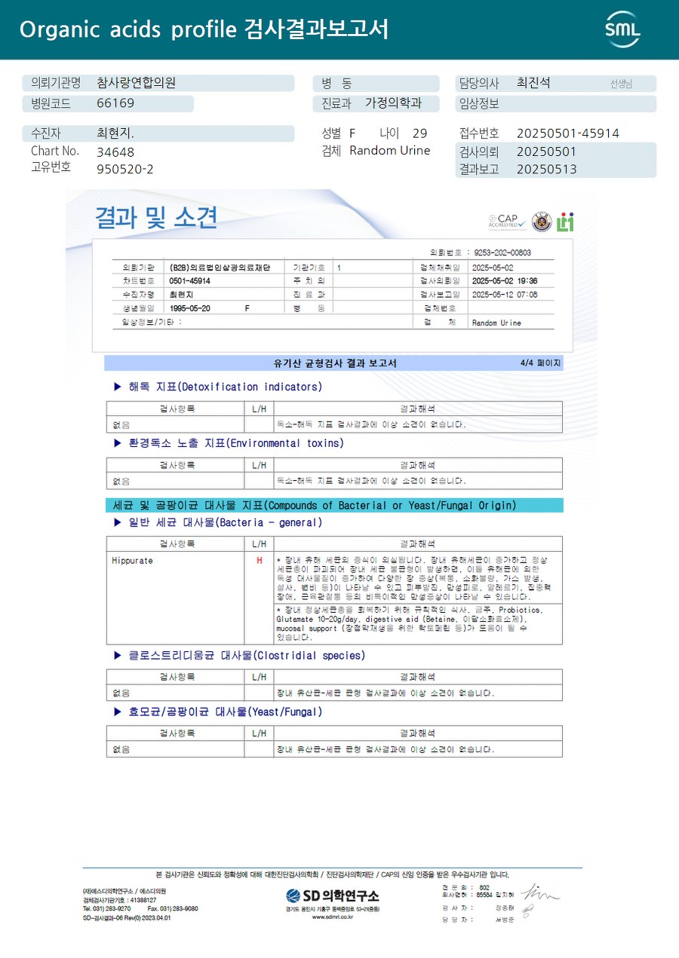
Task: Click the triangle marker beside 환경독소 노출 지표
Action: point(117,443)
